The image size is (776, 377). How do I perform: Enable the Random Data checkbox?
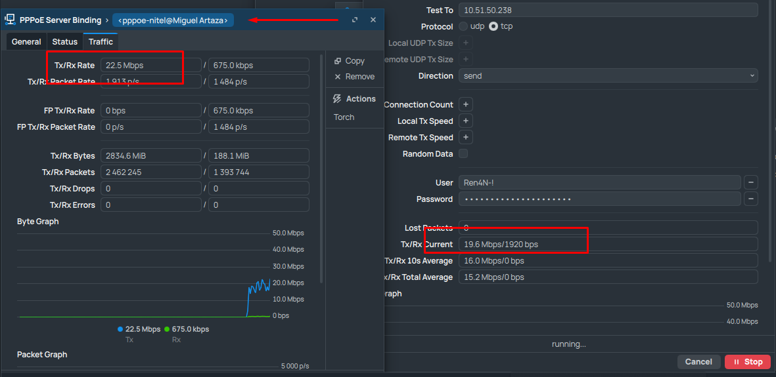(x=463, y=154)
